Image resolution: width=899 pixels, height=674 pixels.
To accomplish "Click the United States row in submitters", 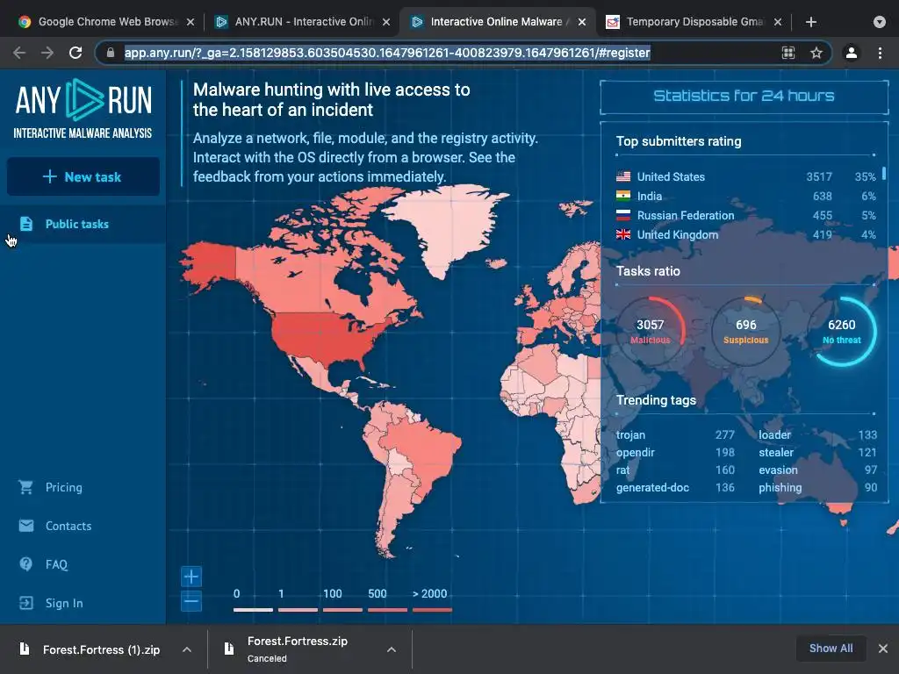I will (745, 176).
